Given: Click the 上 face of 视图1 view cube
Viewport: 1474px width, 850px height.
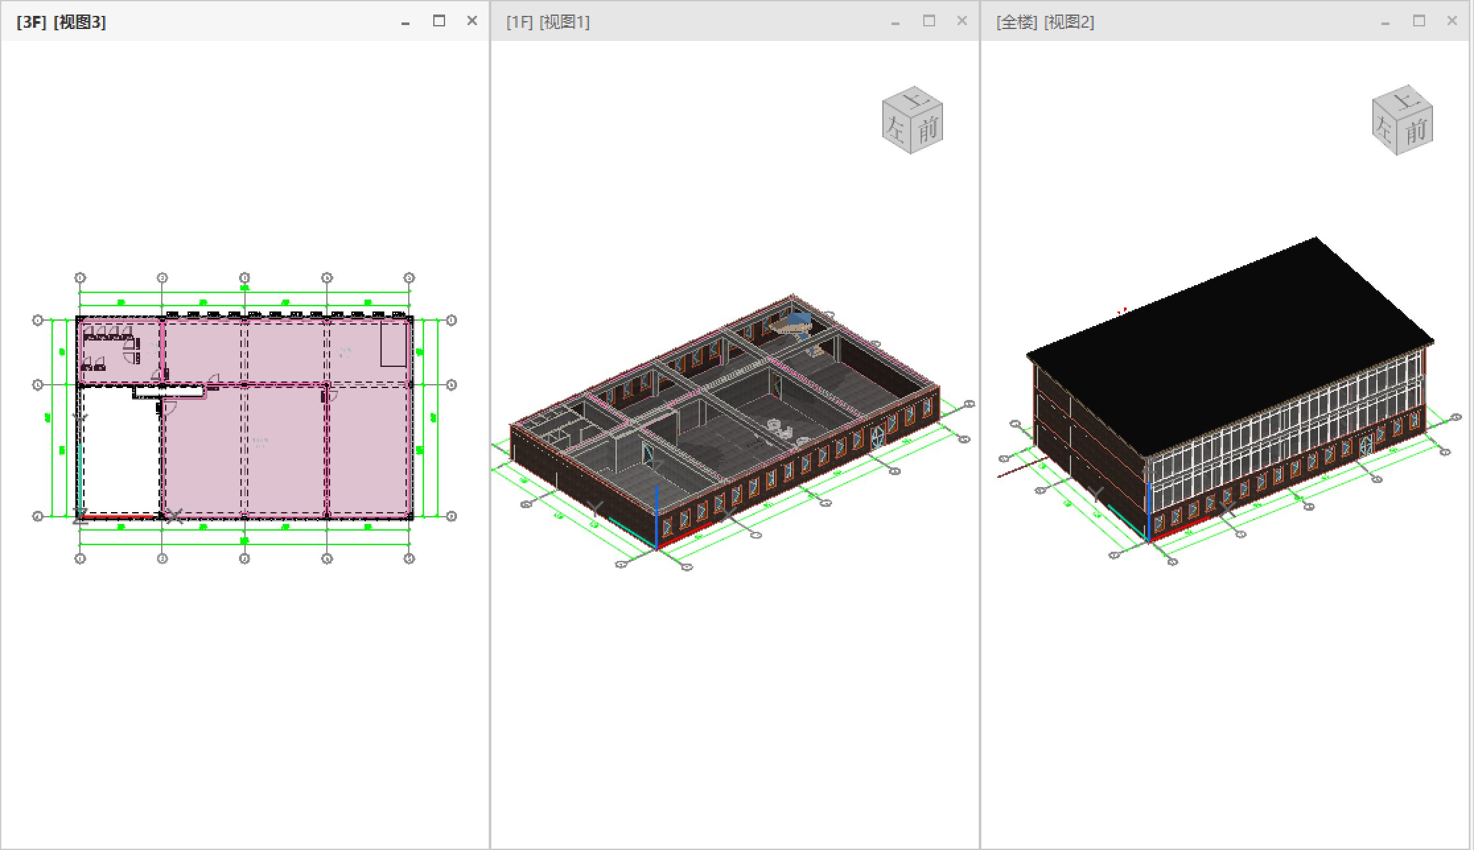Looking at the screenshot, I should click(915, 101).
